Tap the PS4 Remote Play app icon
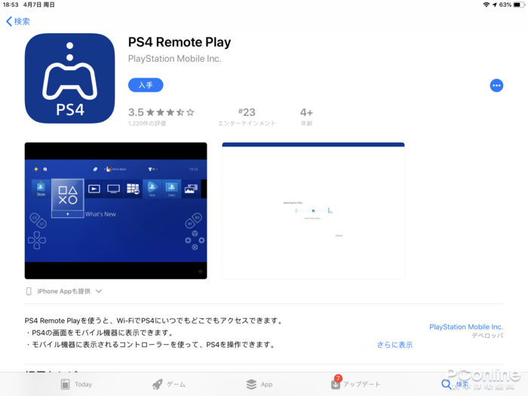 (x=69, y=78)
